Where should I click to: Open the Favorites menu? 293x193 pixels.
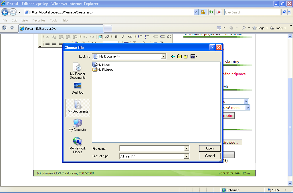(39, 20)
